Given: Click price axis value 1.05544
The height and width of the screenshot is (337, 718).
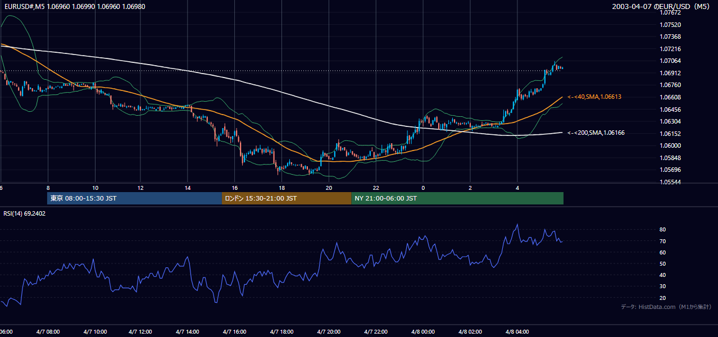Looking at the screenshot, I should click(x=670, y=182).
